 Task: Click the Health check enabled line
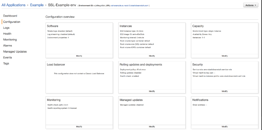pyautogui.click(x=129, y=76)
